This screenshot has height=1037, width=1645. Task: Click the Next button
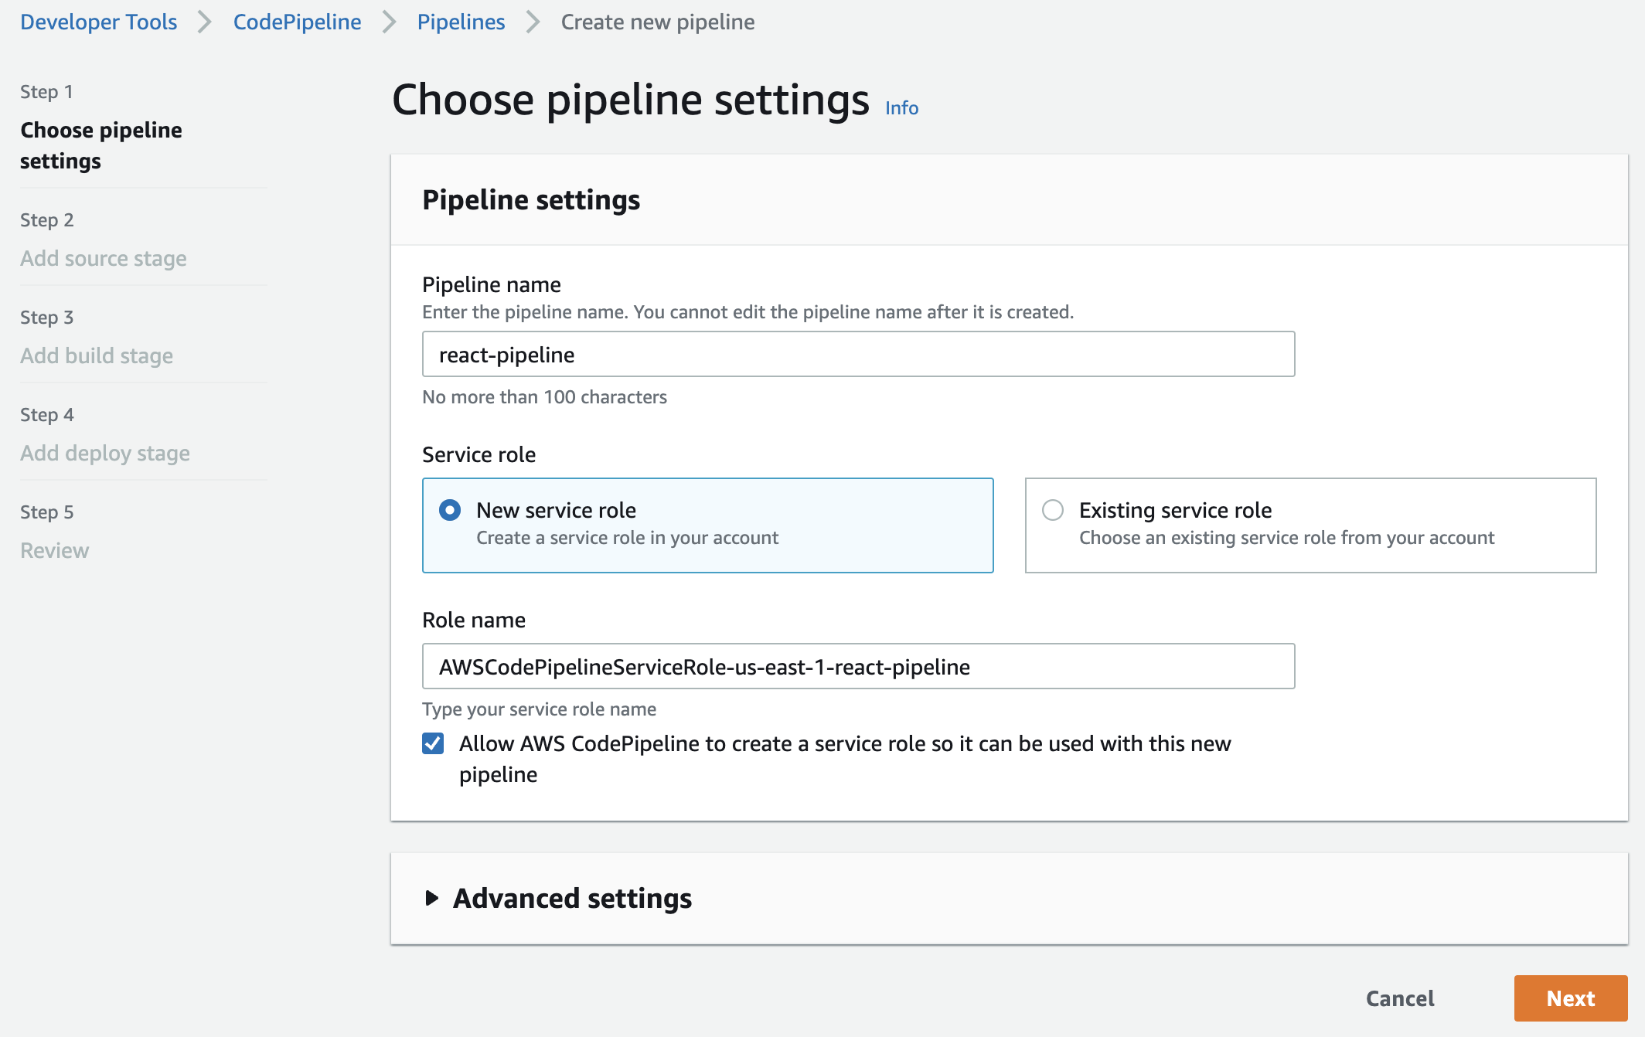pyautogui.click(x=1571, y=998)
